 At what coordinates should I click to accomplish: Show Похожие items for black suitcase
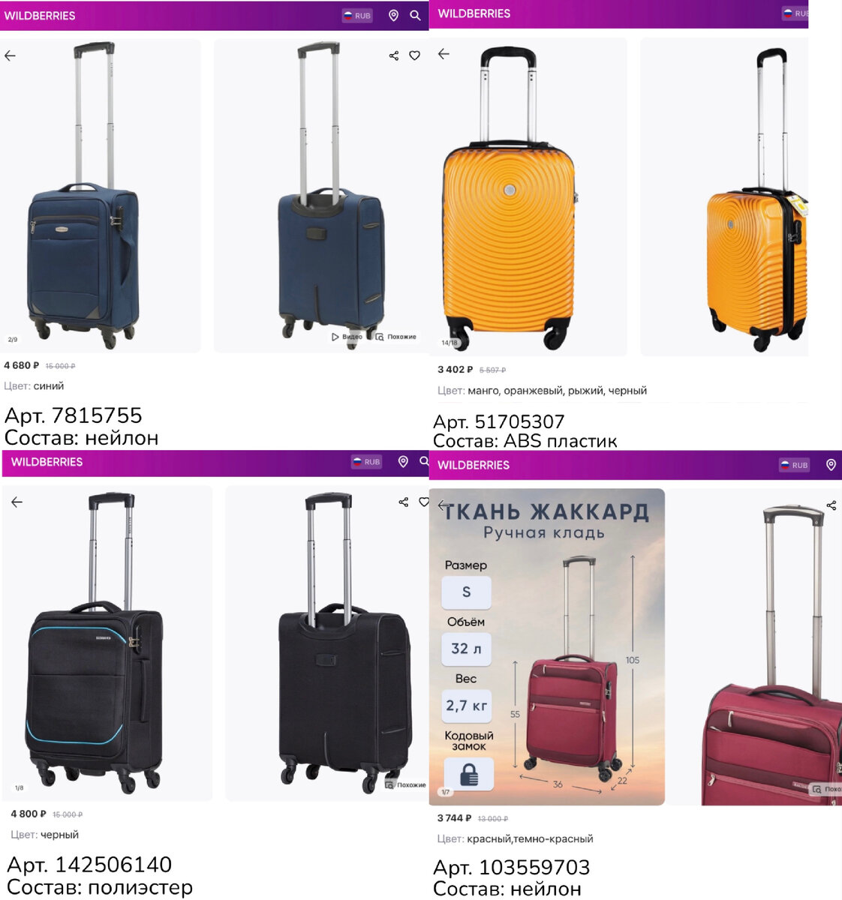click(405, 784)
